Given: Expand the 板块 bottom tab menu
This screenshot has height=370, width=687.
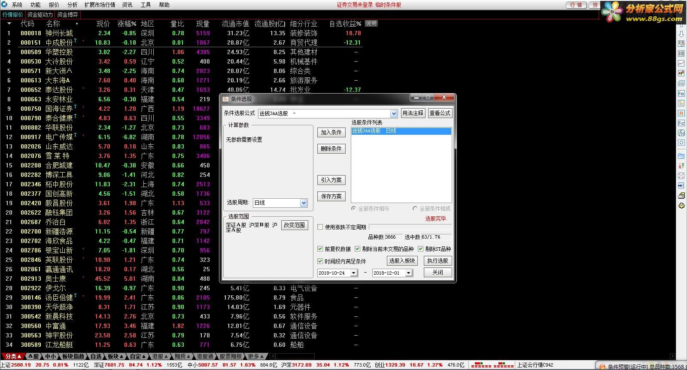Looking at the screenshot, I should [x=116, y=356].
